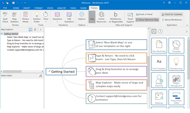
Task: Select the hand pan tool in Map Explorer
Action: pos(35,30)
